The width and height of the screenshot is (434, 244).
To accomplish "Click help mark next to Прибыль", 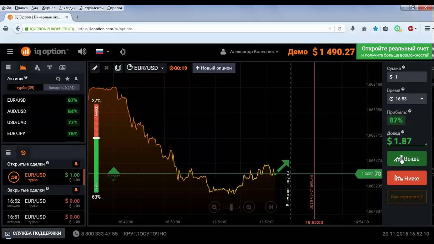I will 410,111.
